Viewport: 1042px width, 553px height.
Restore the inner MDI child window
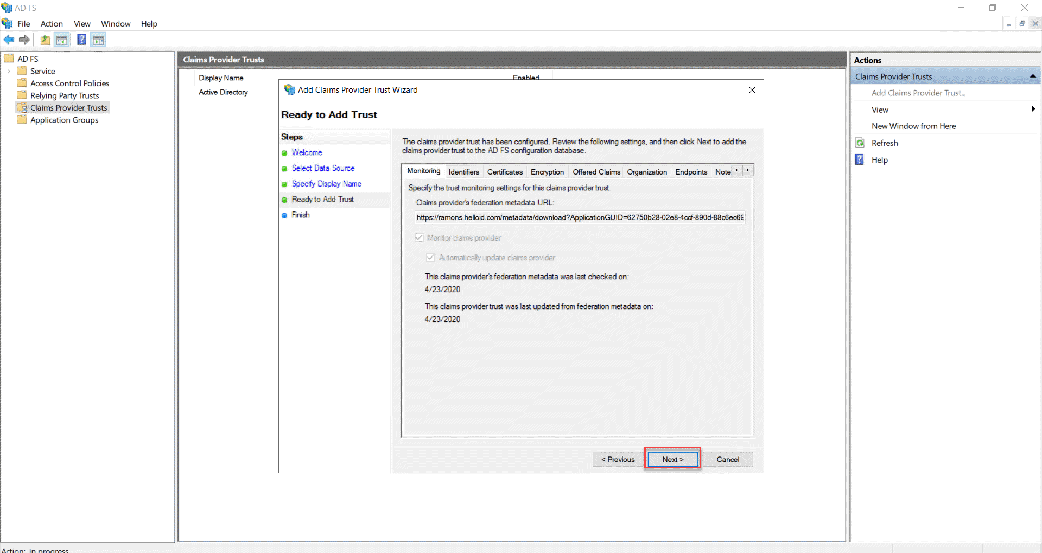point(1022,23)
